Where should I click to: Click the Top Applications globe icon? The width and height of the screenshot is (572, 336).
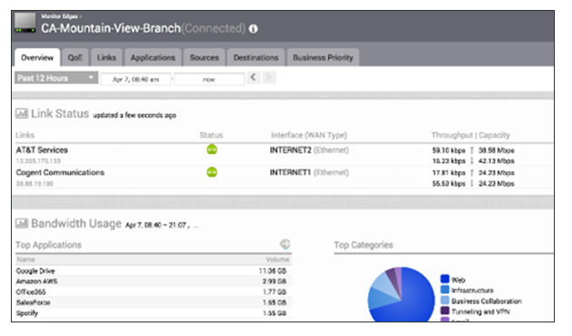click(285, 245)
